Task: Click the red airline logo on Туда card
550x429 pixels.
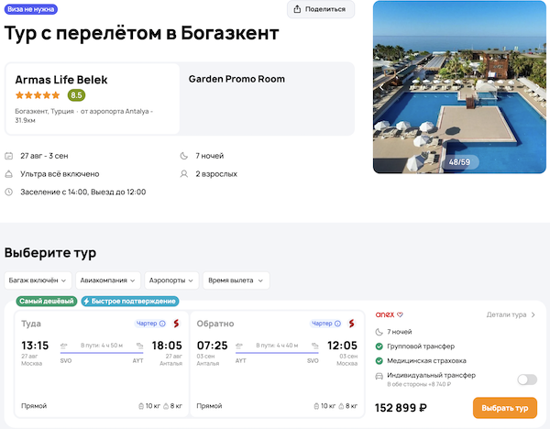Action: (177, 324)
